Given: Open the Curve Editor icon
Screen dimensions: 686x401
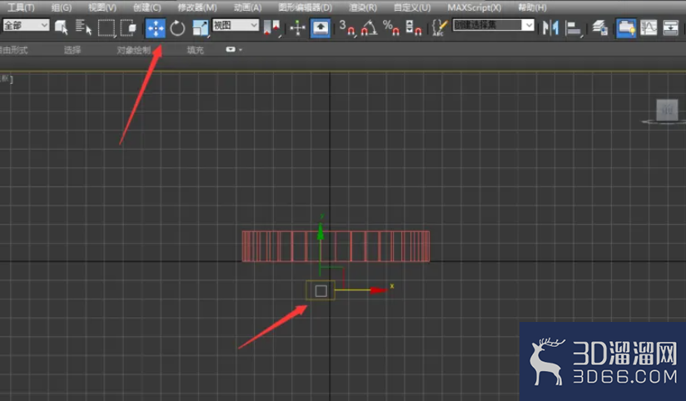Looking at the screenshot, I should coord(649,28).
